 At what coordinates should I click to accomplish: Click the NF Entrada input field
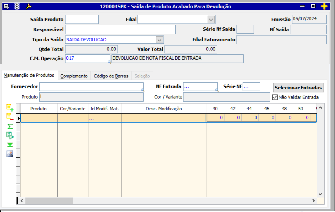(x=198, y=87)
